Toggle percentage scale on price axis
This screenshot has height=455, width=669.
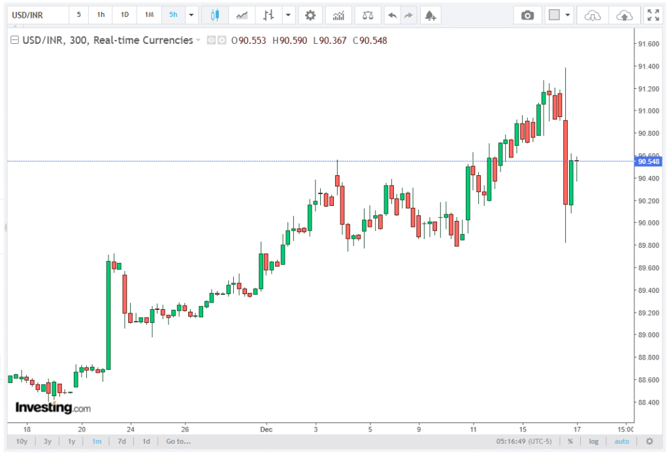click(x=570, y=441)
